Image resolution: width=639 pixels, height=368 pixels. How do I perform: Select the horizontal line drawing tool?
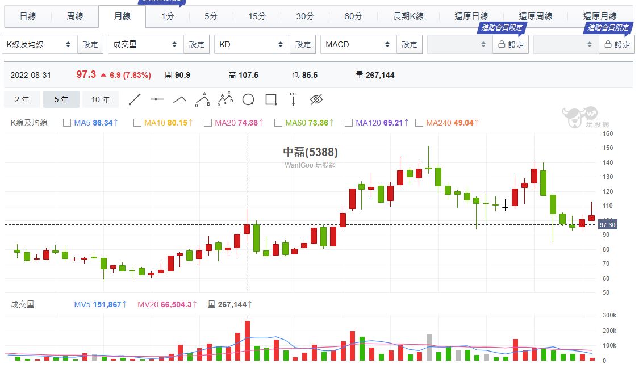[157, 100]
